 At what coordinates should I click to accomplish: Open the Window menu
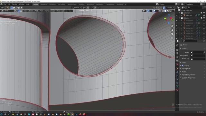click(x=22, y=4)
